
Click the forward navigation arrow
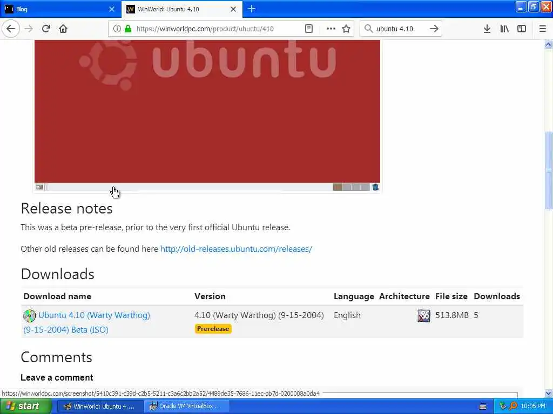(x=29, y=29)
